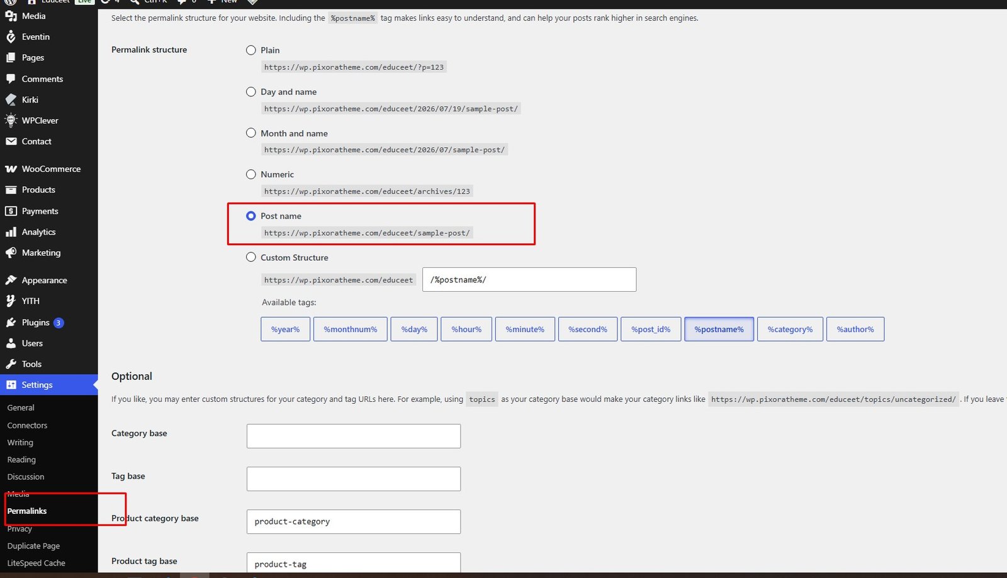1007x578 pixels.
Task: Open the General settings submenu
Action: click(x=21, y=408)
